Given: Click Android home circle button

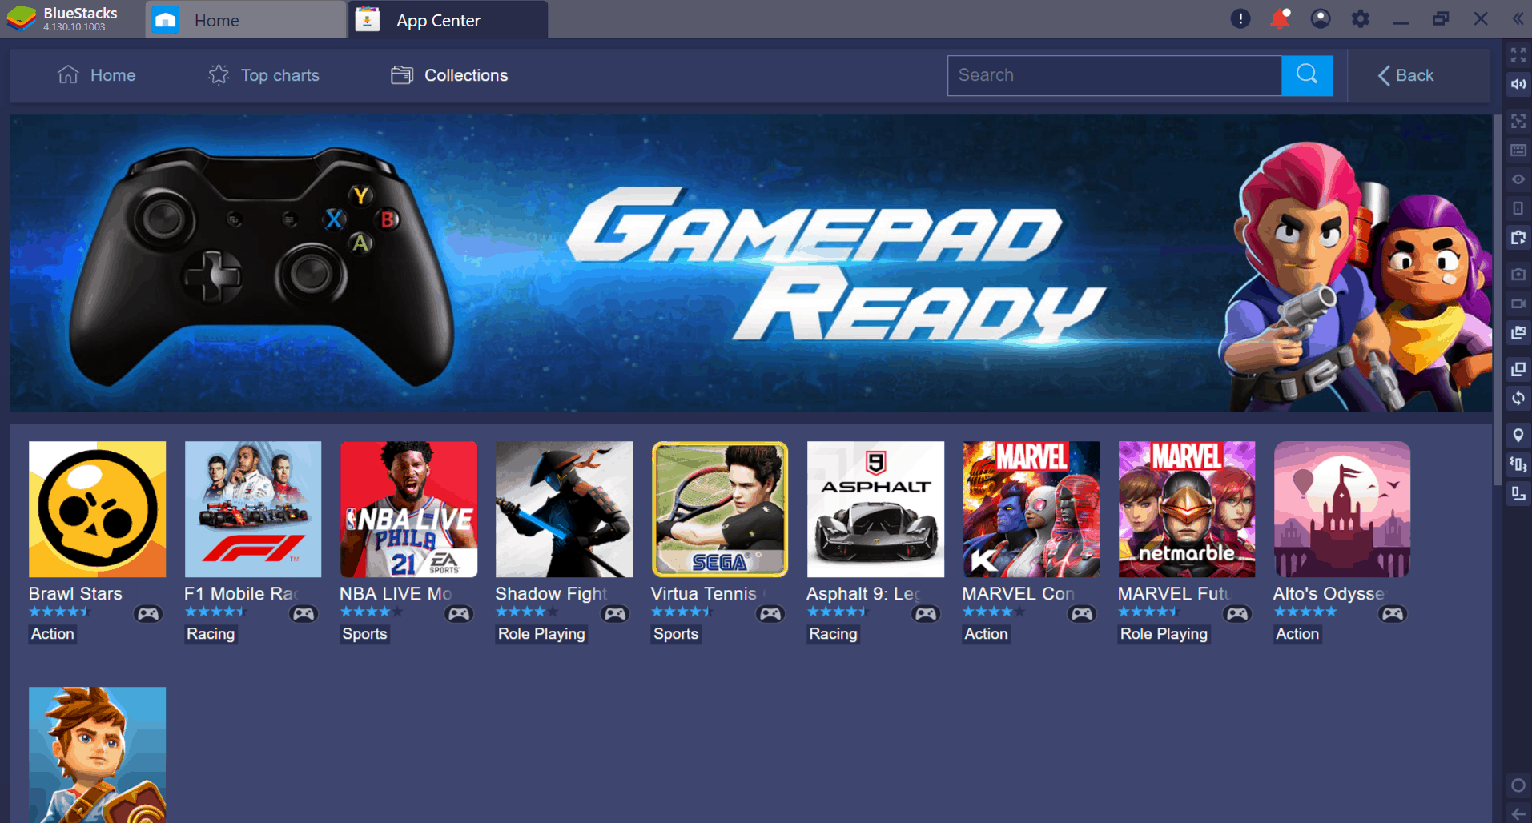Looking at the screenshot, I should pyautogui.click(x=1518, y=785).
